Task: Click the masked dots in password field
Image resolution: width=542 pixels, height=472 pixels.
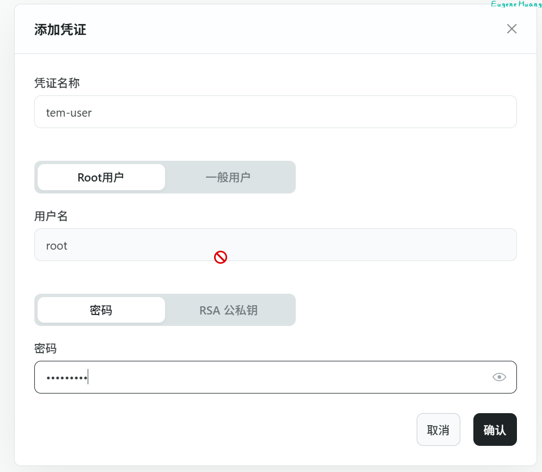Action: point(66,378)
